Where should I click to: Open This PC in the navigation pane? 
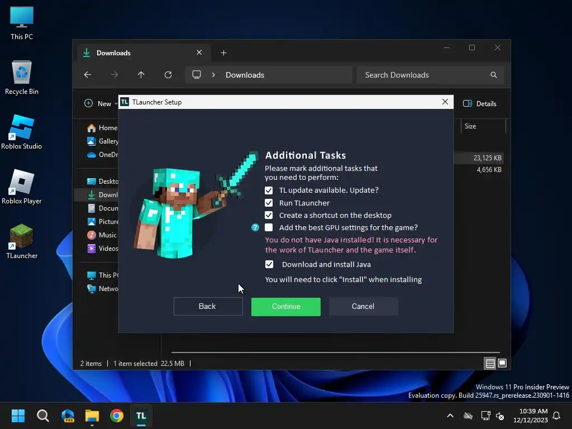[102, 275]
